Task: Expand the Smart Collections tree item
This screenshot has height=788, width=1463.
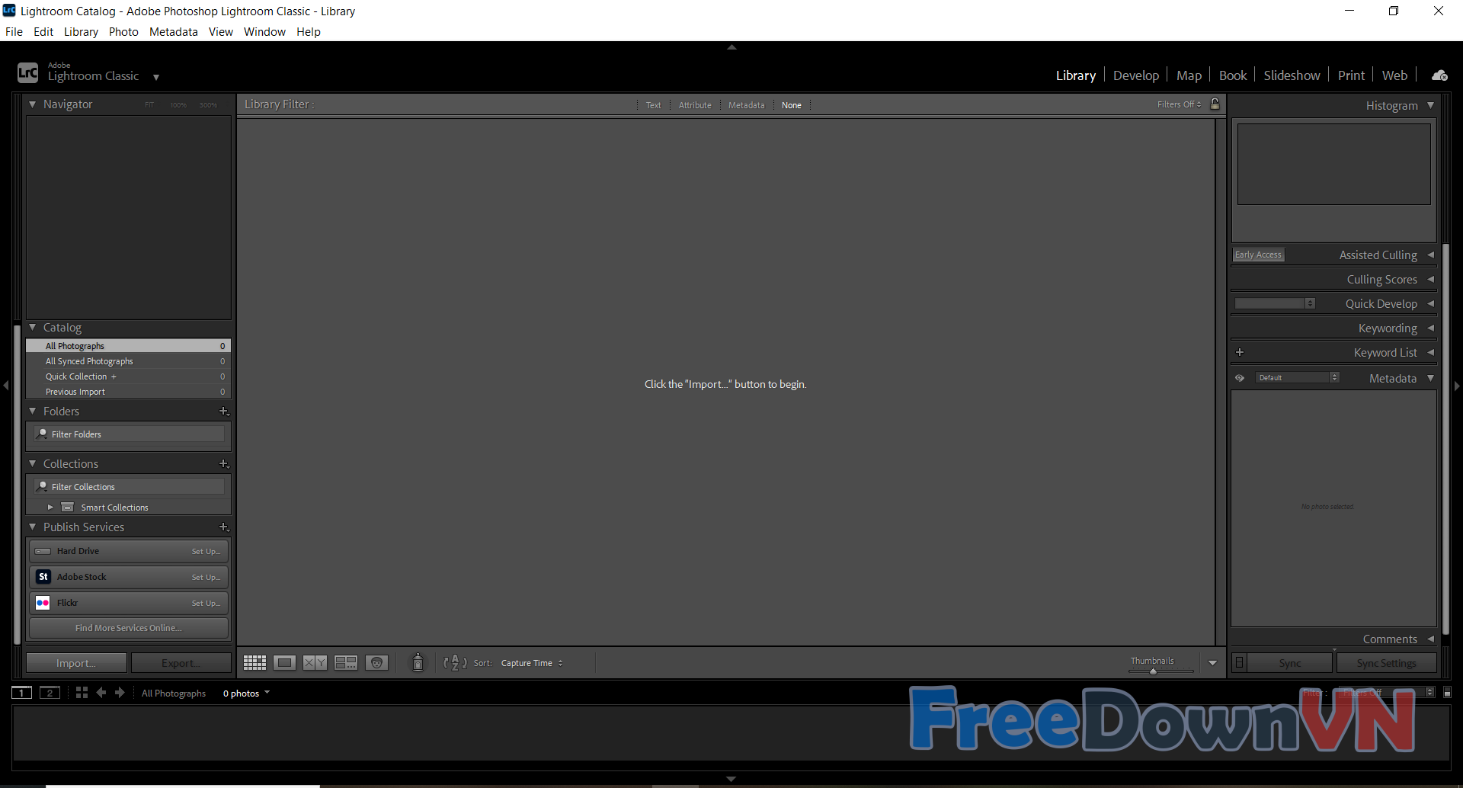Action: pos(50,508)
